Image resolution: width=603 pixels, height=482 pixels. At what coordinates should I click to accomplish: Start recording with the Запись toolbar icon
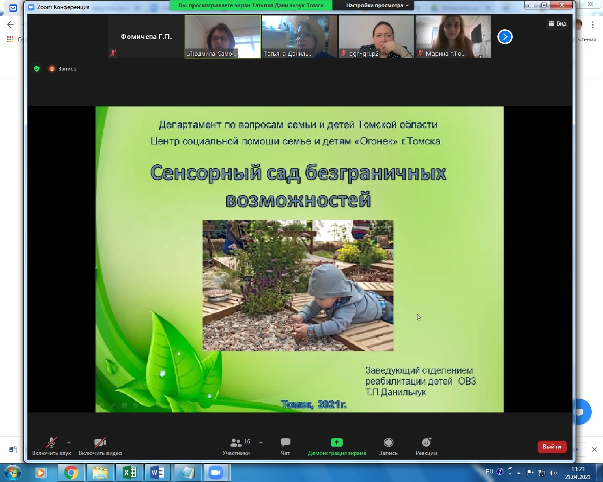pos(389,442)
